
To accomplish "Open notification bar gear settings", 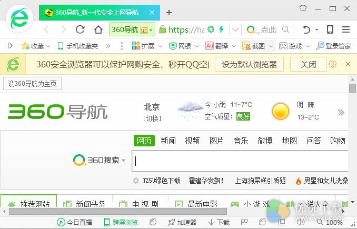I will [332, 64].
